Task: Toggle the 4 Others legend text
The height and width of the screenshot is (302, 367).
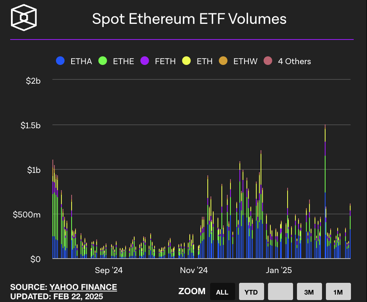Action: [x=294, y=61]
